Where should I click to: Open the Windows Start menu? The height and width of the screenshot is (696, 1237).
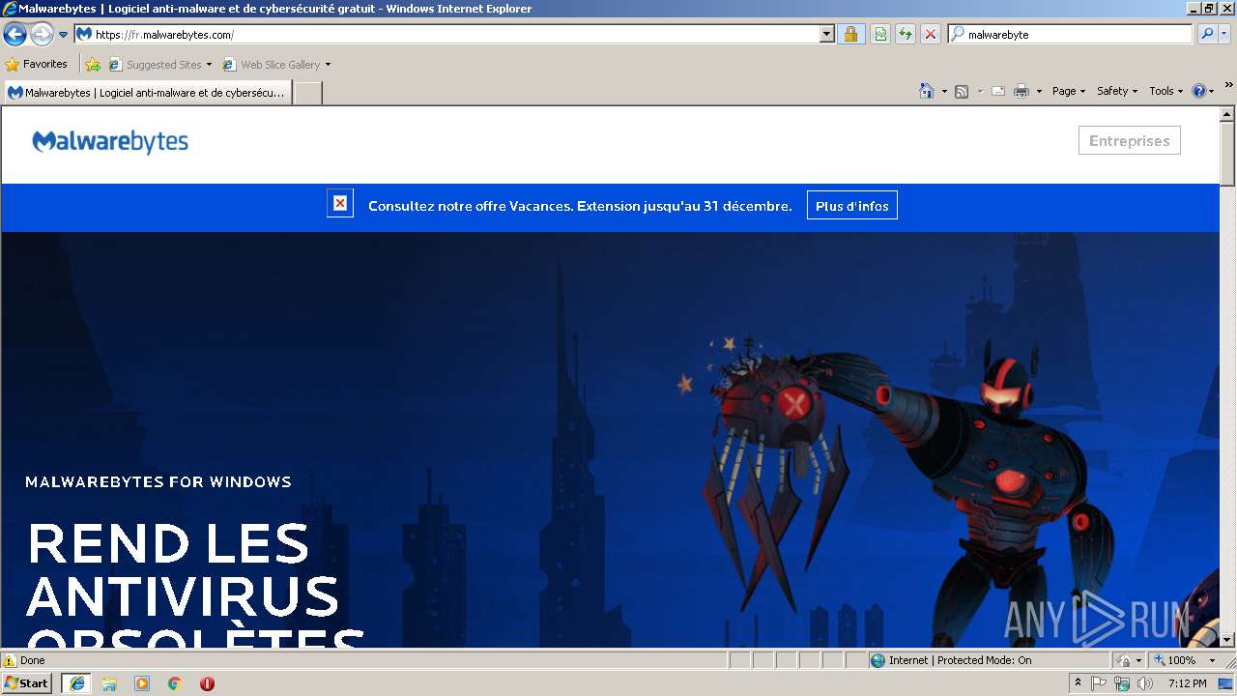27,682
